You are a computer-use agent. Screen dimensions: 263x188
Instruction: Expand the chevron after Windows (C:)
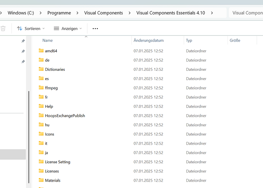40,13
